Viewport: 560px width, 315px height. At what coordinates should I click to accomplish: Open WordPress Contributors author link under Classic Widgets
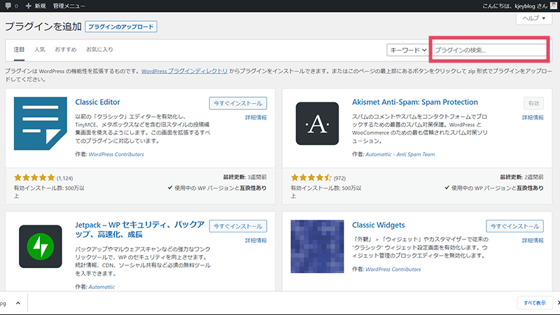393,269
